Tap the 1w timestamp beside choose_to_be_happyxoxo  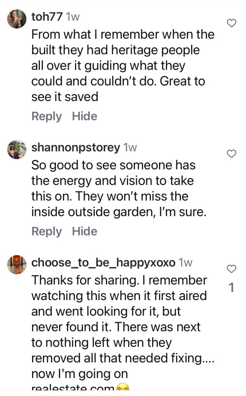pos(185,263)
